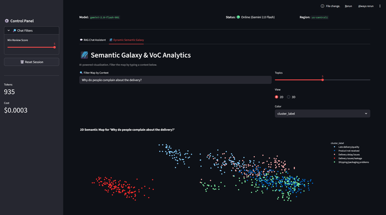This screenshot has height=215, width=386.
Task: Click the Topics slider handle
Action: click(x=322, y=80)
